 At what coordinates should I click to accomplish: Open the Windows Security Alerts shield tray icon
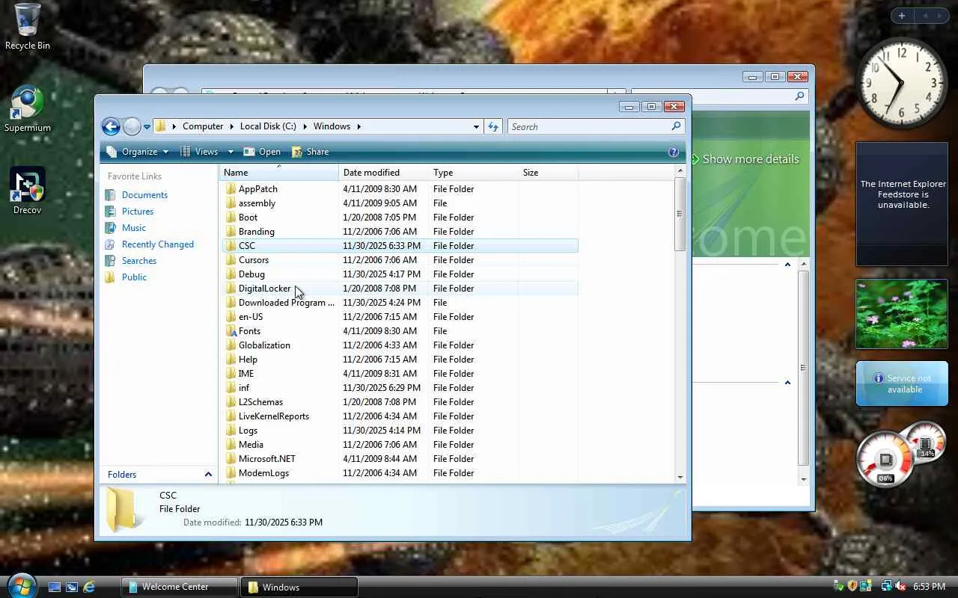(x=852, y=587)
